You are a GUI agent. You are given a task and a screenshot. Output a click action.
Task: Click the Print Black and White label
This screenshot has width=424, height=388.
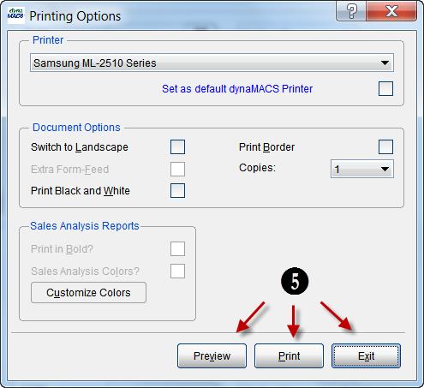(x=81, y=191)
